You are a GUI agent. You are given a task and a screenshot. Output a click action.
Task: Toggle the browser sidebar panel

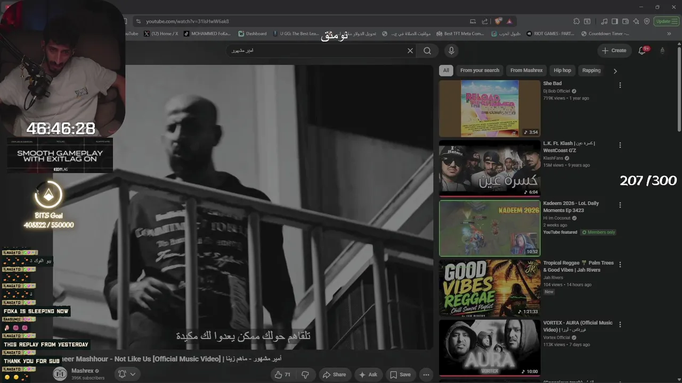615,21
